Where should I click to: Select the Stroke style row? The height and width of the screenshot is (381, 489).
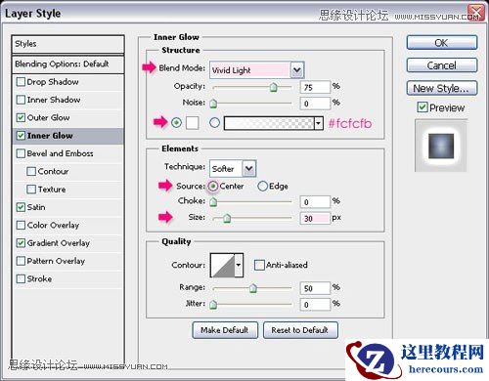click(67, 278)
